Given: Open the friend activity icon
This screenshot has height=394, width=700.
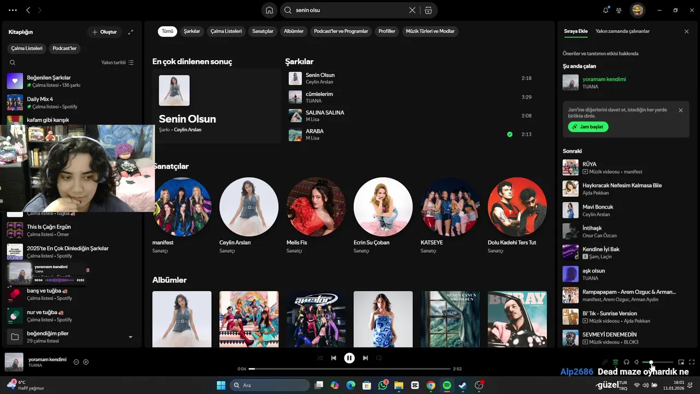Looking at the screenshot, I should (x=619, y=10).
